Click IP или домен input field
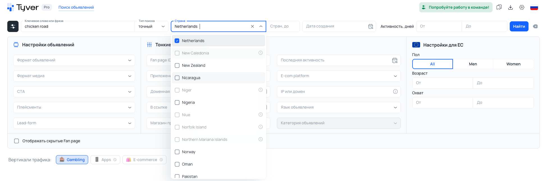This screenshot has width=551, height=181. (x=339, y=92)
